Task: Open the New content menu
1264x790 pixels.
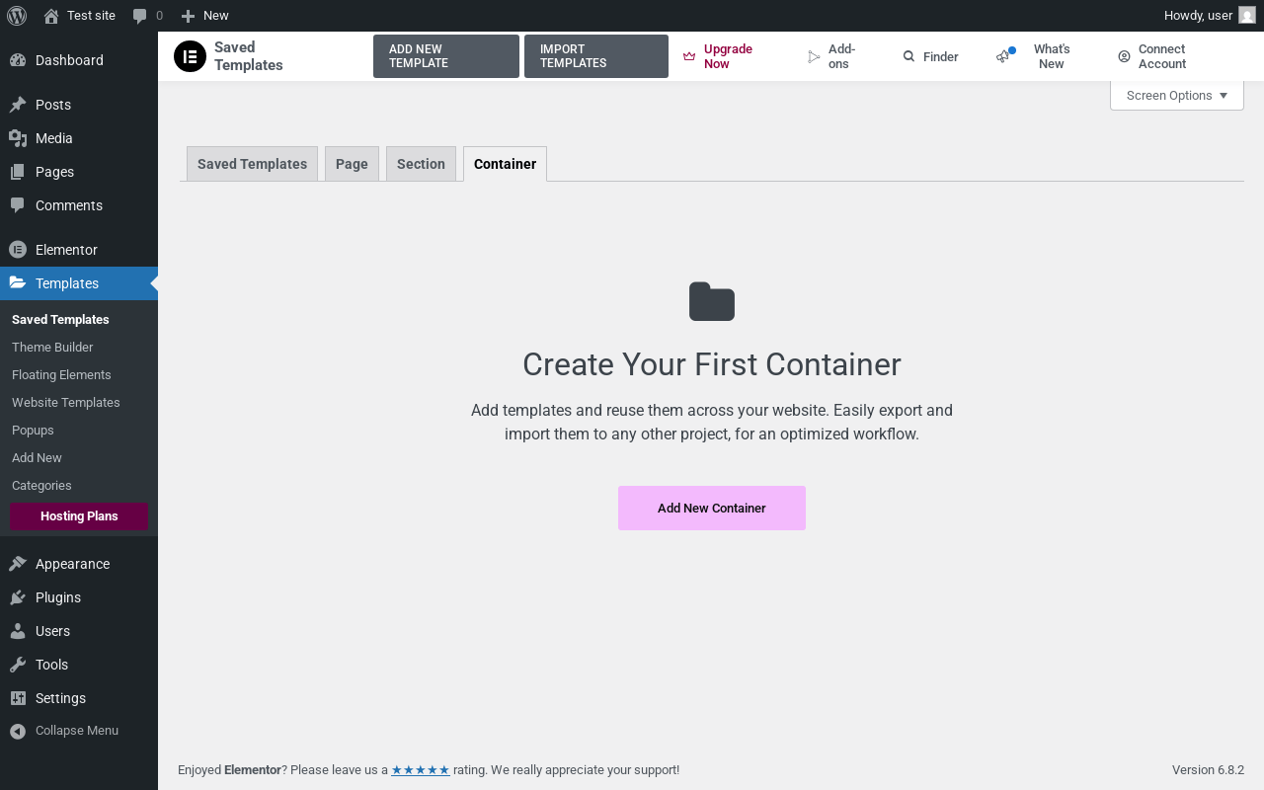Action: (x=205, y=16)
